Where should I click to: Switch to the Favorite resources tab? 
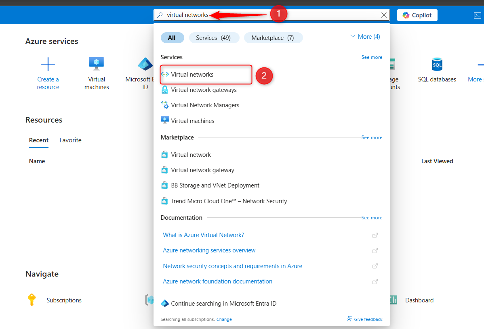[x=70, y=140]
